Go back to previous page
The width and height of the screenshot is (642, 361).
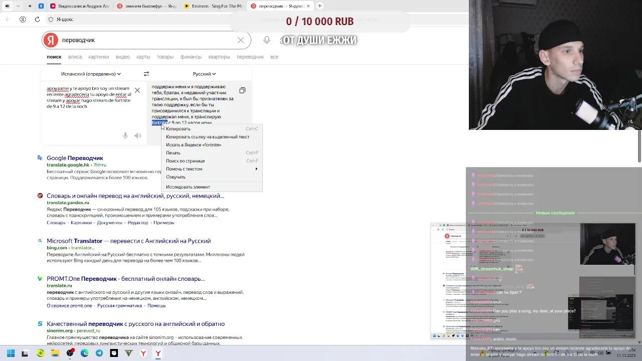pos(8,20)
